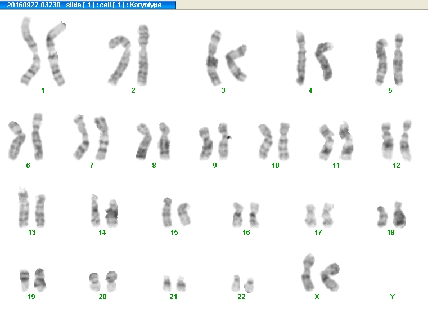Select the chromosome 17 pair
The width and height of the screenshot is (428, 330).
(x=319, y=215)
